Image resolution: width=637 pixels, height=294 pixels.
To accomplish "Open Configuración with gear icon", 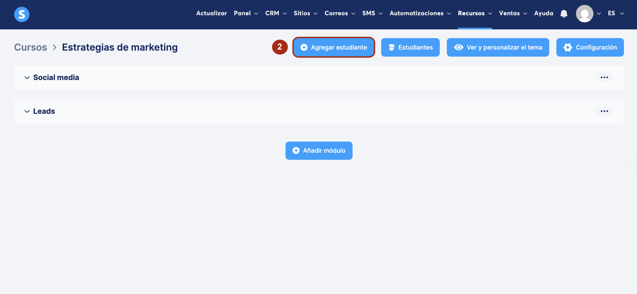I will 590,47.
